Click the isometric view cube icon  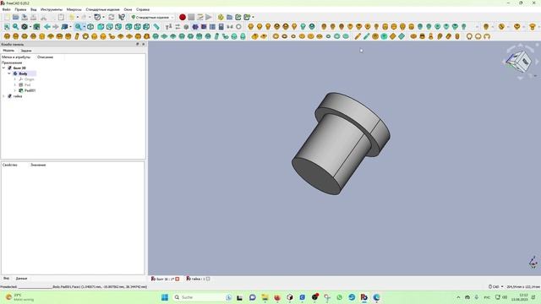click(x=90, y=26)
